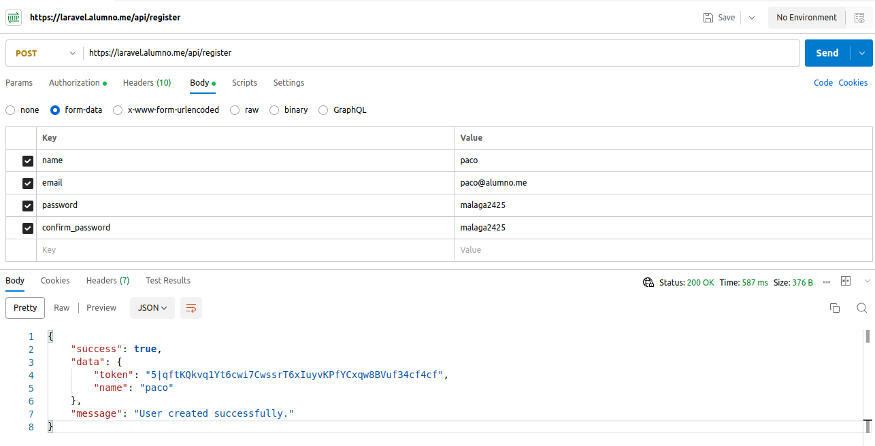The image size is (875, 446).
Task: Open the response three-dots menu
Action: click(x=827, y=282)
